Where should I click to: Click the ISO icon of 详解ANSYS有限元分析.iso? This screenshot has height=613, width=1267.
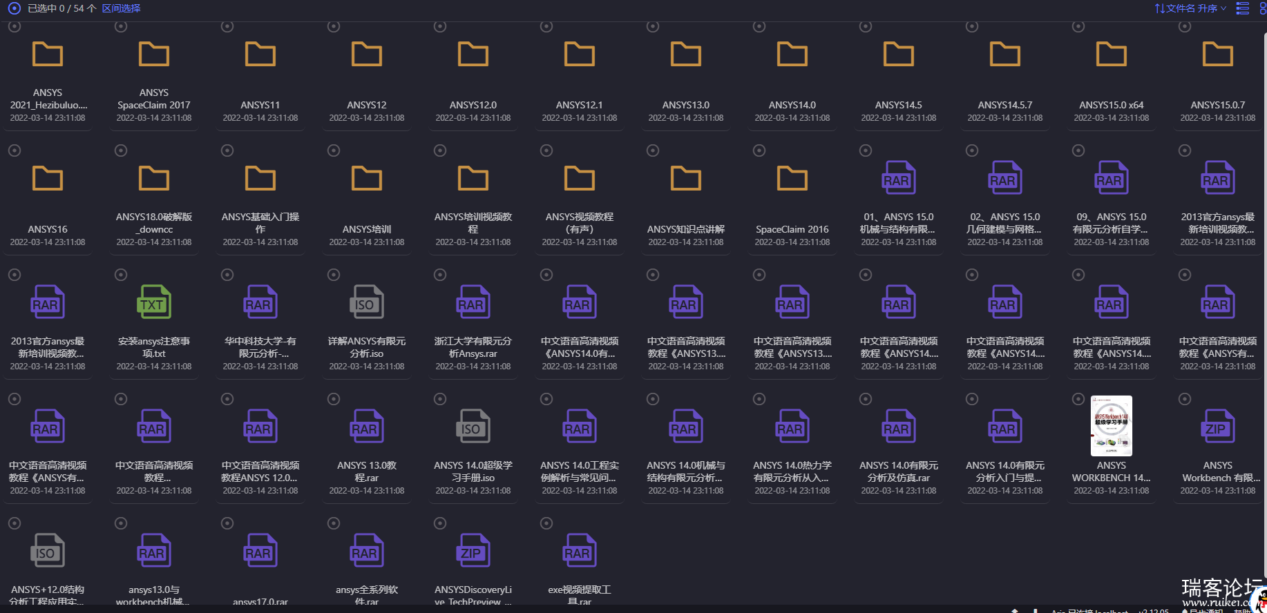[x=367, y=302]
